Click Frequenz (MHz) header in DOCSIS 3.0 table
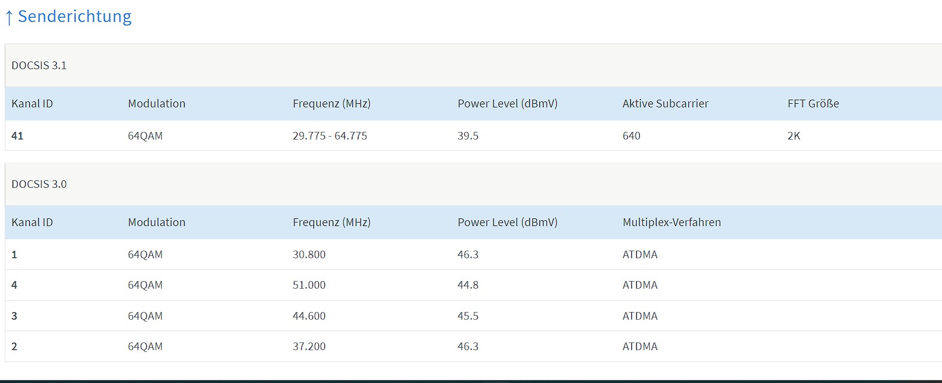This screenshot has width=942, height=383. pos(332,223)
